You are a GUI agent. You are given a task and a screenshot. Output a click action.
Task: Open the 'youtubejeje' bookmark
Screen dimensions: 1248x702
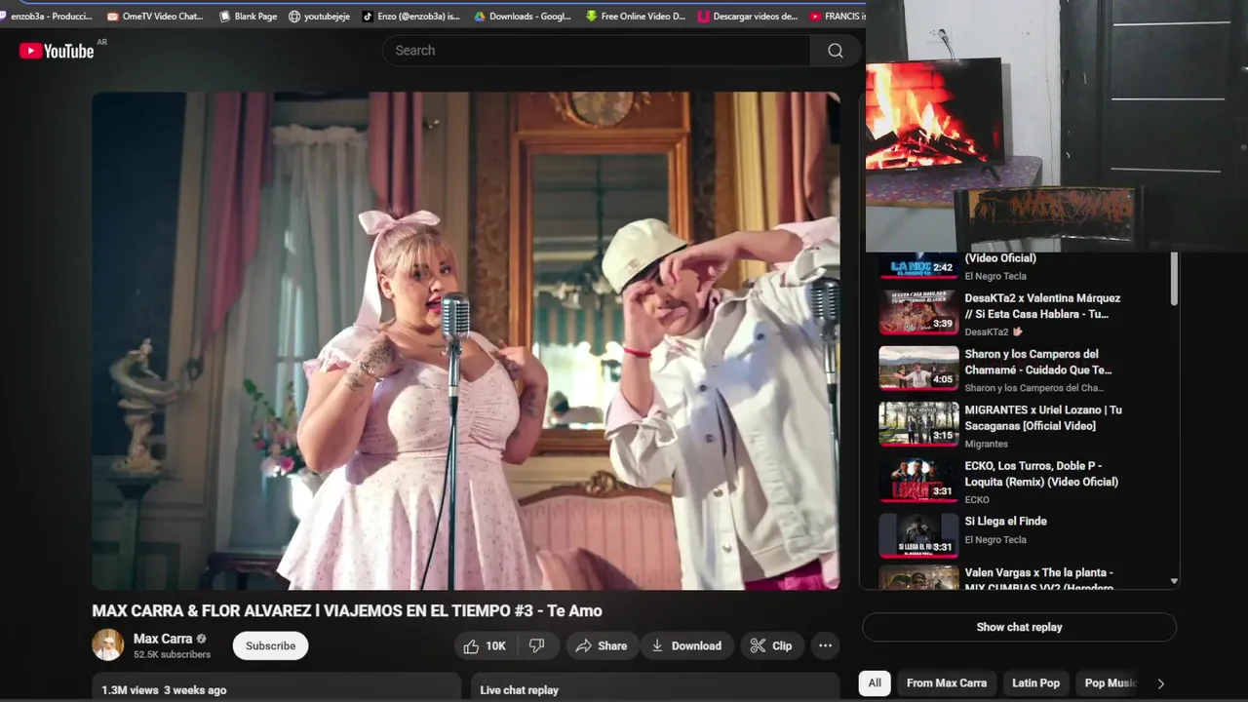pyautogui.click(x=319, y=16)
